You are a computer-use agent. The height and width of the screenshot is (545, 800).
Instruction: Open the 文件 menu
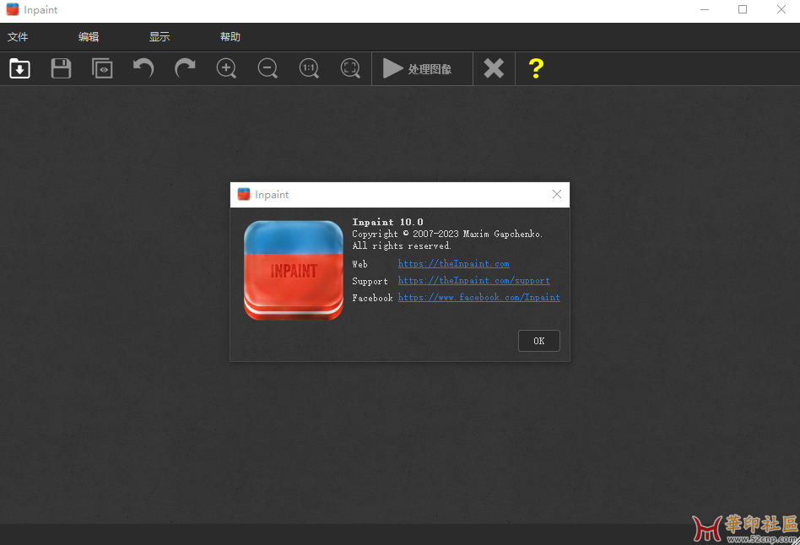(18, 37)
